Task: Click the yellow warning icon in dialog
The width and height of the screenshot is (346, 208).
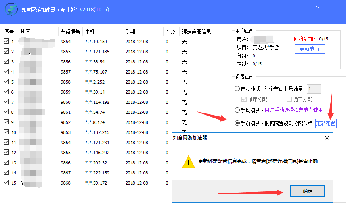Action: (x=189, y=162)
